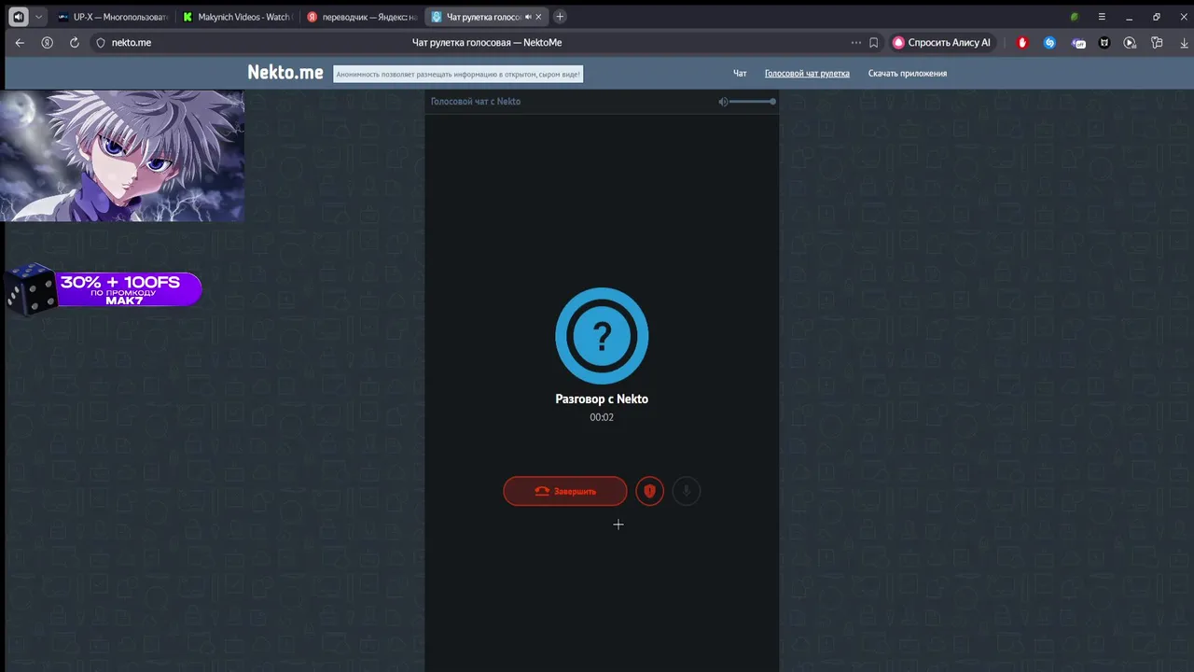Click the Nekto.me logo

coord(285,73)
